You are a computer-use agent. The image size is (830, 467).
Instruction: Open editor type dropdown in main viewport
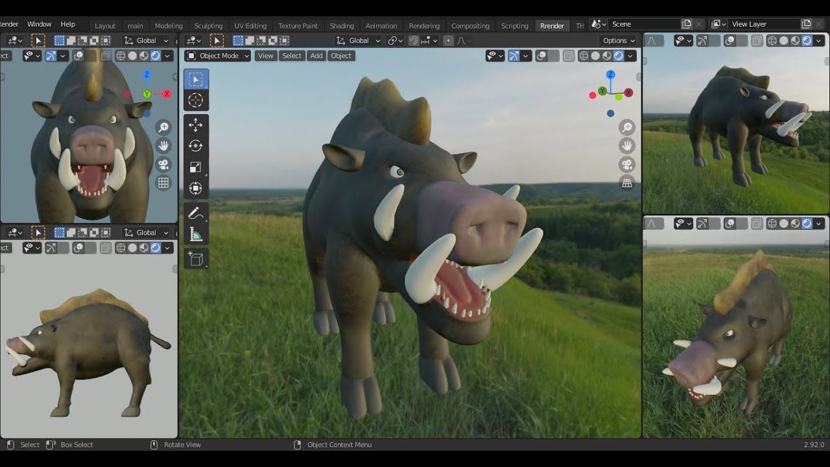coord(195,40)
